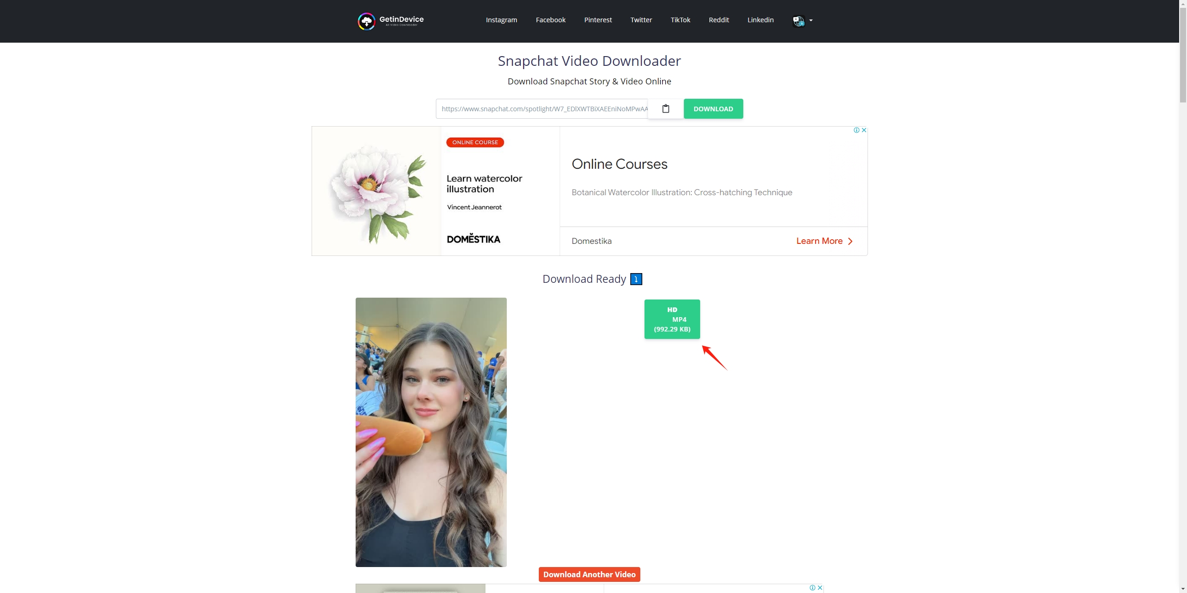Click the Instagram nav icon
The width and height of the screenshot is (1187, 593).
coord(501,20)
